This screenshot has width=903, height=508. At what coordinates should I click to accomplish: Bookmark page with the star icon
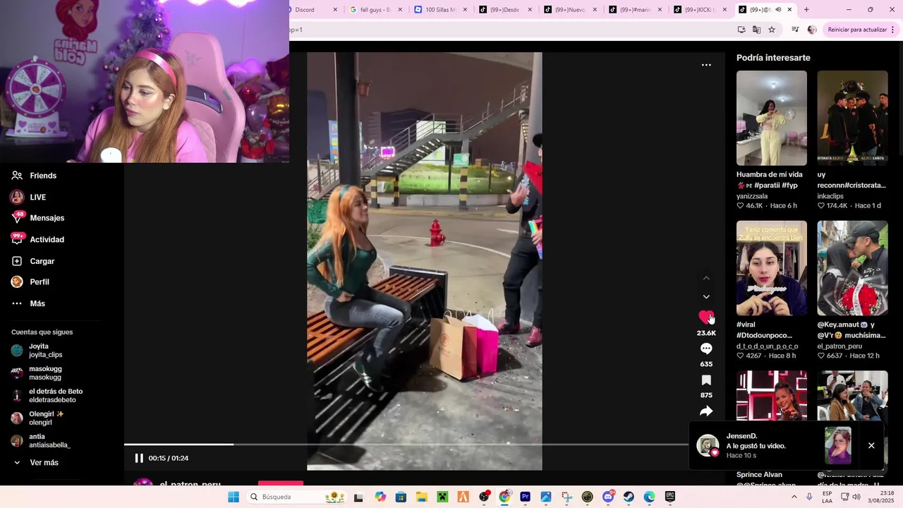pyautogui.click(x=772, y=30)
